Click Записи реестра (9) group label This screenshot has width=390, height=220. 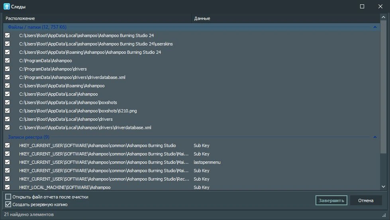pos(29,137)
